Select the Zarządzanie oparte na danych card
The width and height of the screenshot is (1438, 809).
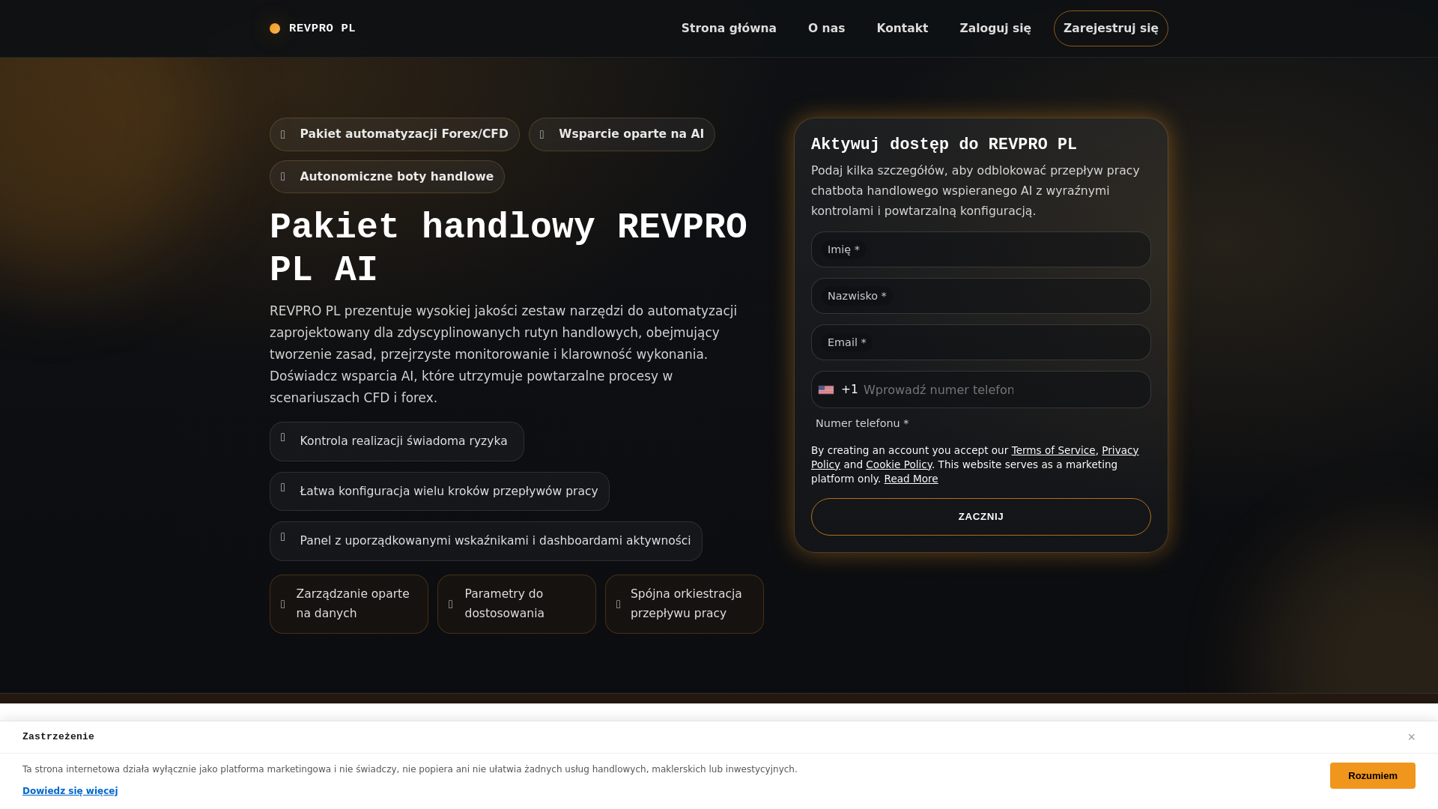349,604
